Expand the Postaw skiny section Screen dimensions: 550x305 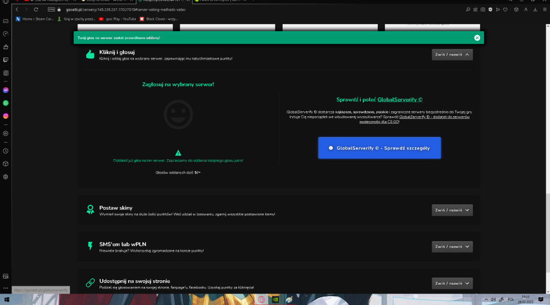(x=452, y=210)
